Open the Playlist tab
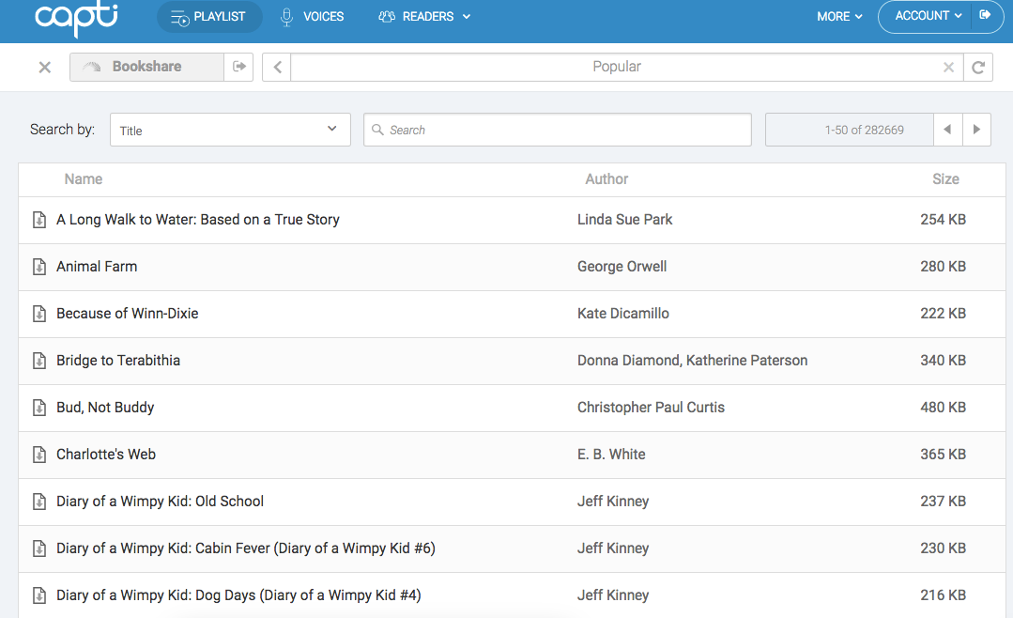1013x618 pixels. point(209,17)
